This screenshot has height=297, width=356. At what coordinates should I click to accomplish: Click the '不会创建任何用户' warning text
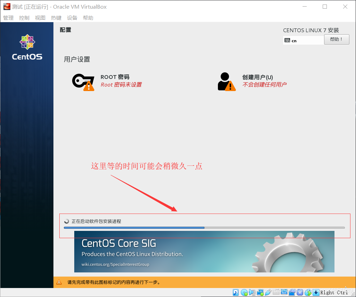[264, 85]
